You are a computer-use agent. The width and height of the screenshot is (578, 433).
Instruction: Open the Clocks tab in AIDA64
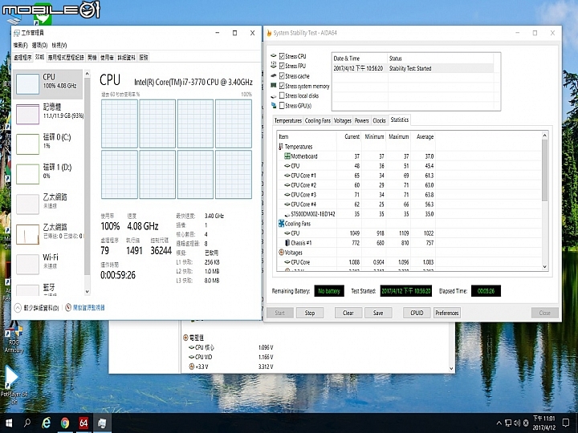click(x=379, y=121)
